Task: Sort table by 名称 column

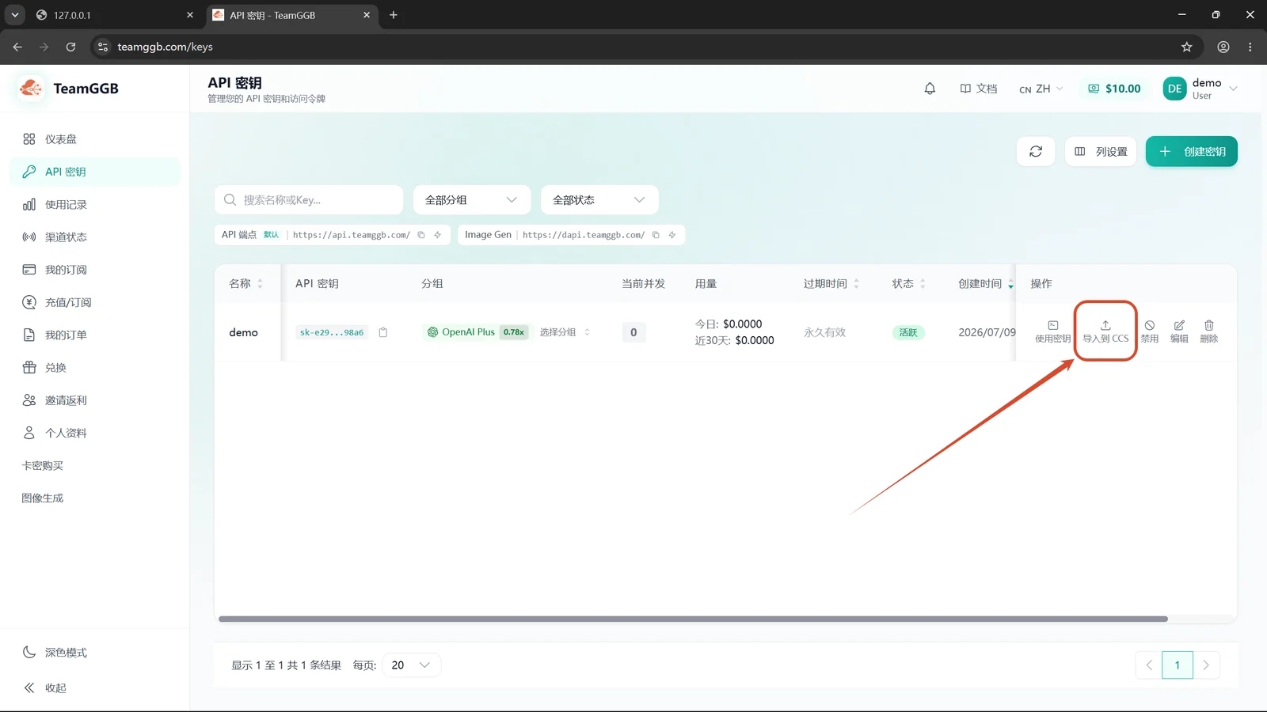Action: (246, 283)
